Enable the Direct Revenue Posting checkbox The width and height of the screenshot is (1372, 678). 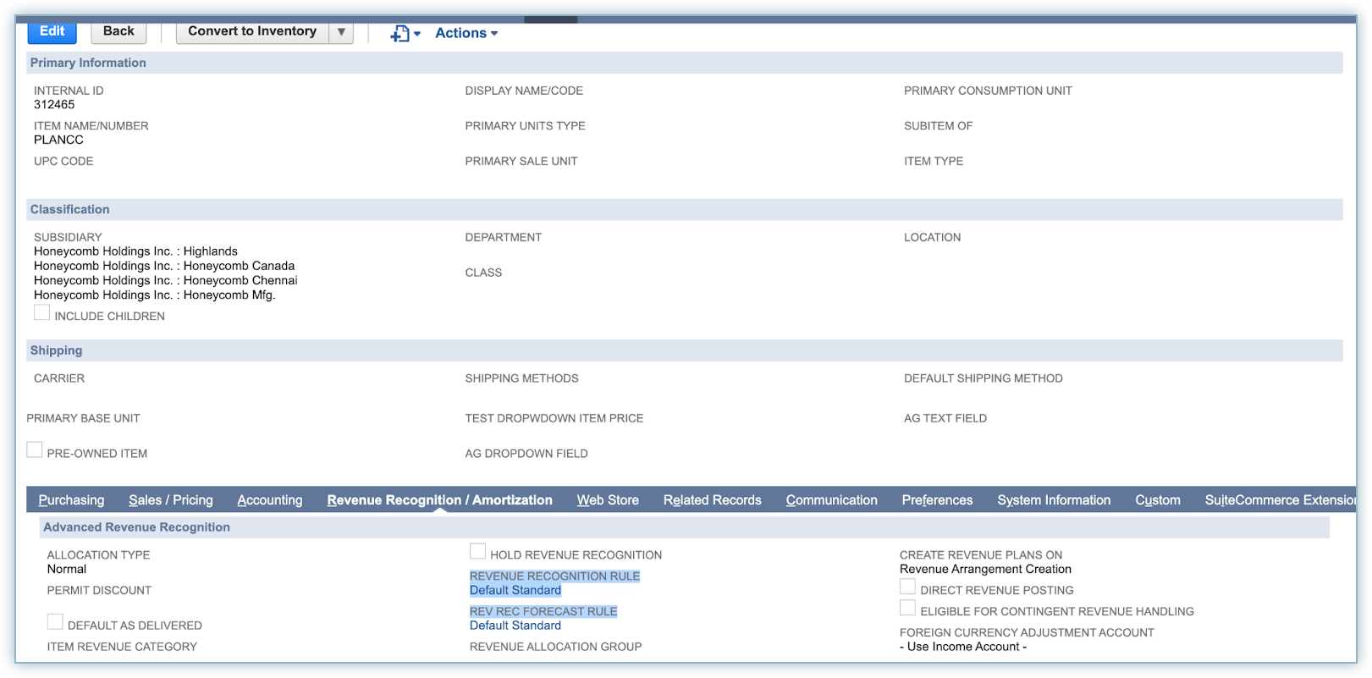(x=907, y=587)
